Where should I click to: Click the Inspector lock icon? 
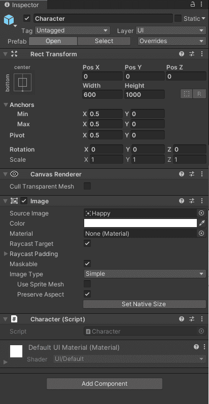tap(193, 4)
